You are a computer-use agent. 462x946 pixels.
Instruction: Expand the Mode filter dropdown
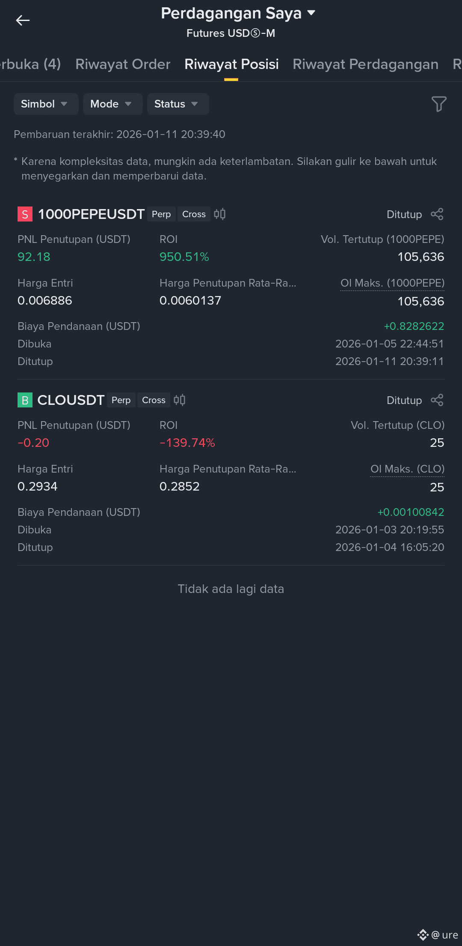click(x=113, y=104)
